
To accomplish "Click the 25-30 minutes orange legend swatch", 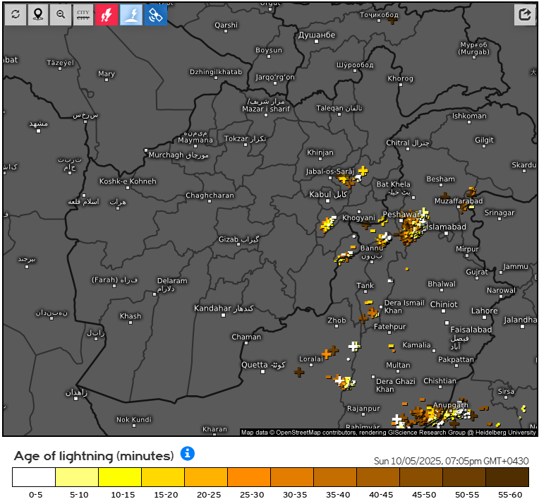I will click(249, 478).
